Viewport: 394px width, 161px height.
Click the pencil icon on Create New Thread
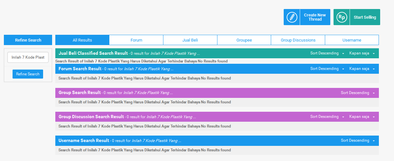tap(292, 17)
